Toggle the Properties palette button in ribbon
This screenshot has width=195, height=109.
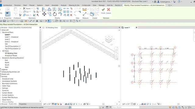click(x=8, y=14)
